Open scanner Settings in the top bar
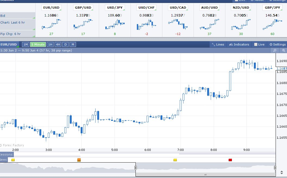Image resolution: width=287 pixels, height=178 pixels. coord(277,1)
